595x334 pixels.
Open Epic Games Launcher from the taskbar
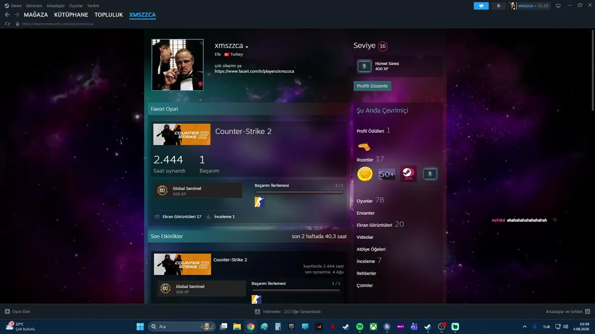click(291, 327)
